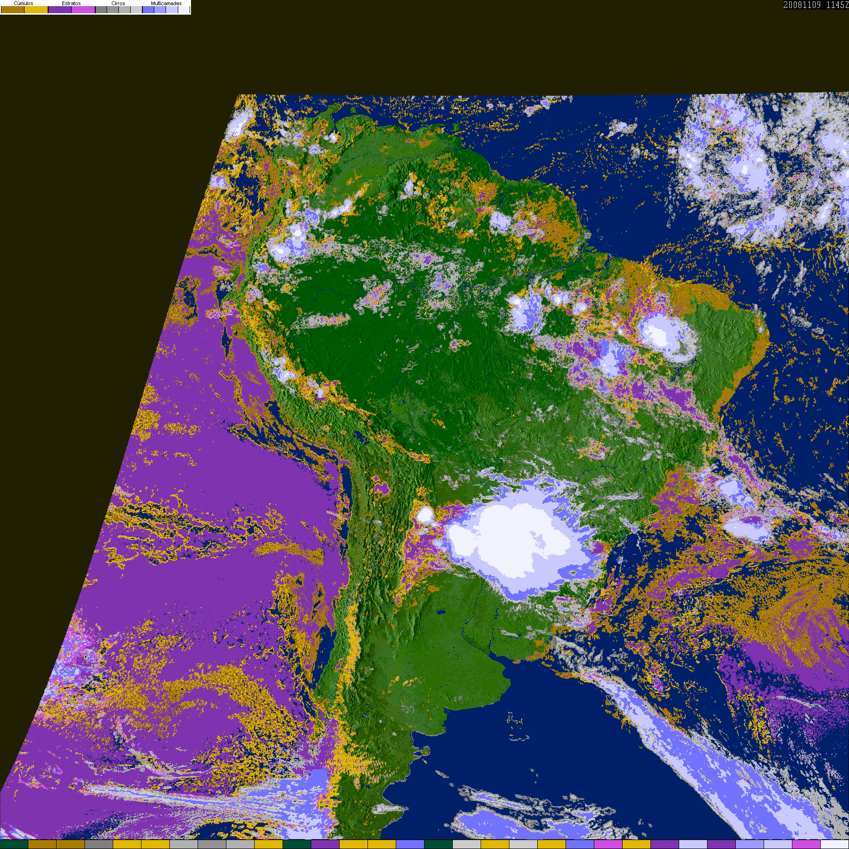The width and height of the screenshot is (849, 849).
Task: Click the 20081109 1145Z timestamp
Action: [x=816, y=5]
